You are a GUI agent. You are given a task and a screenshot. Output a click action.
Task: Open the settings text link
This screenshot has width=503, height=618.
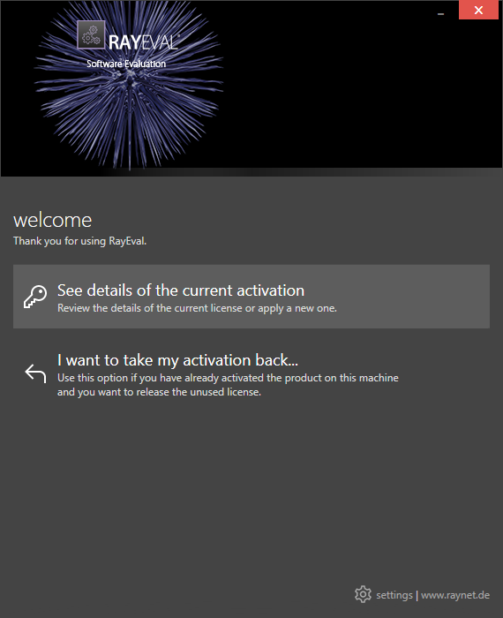(x=394, y=595)
